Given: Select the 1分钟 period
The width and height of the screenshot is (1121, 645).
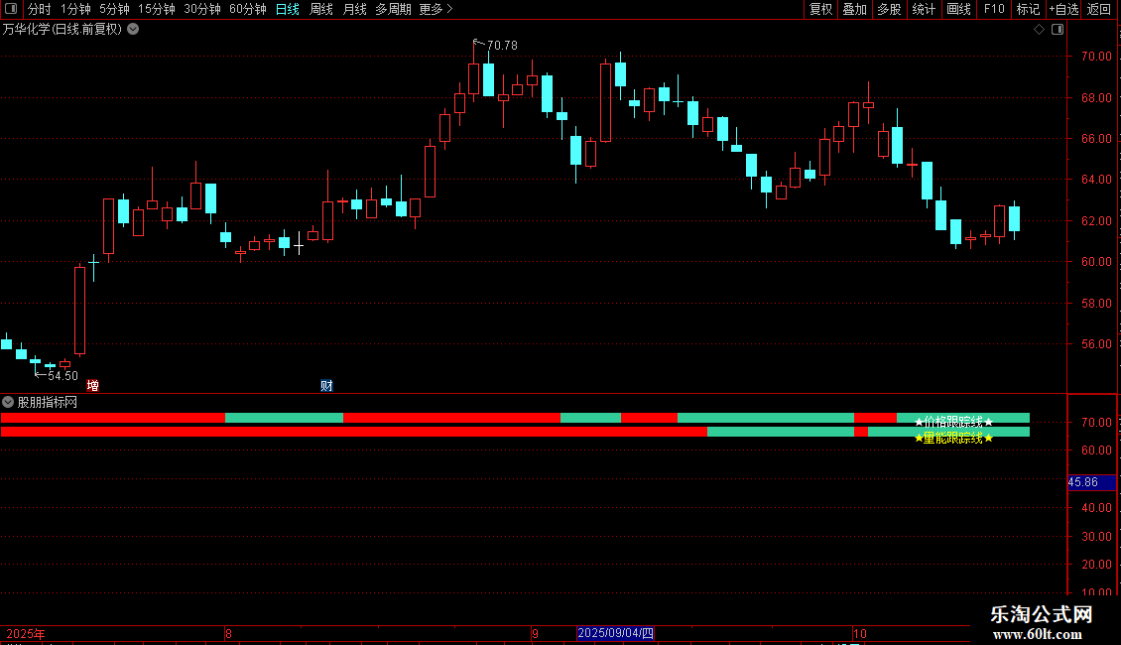Looking at the screenshot, I should click(75, 9).
